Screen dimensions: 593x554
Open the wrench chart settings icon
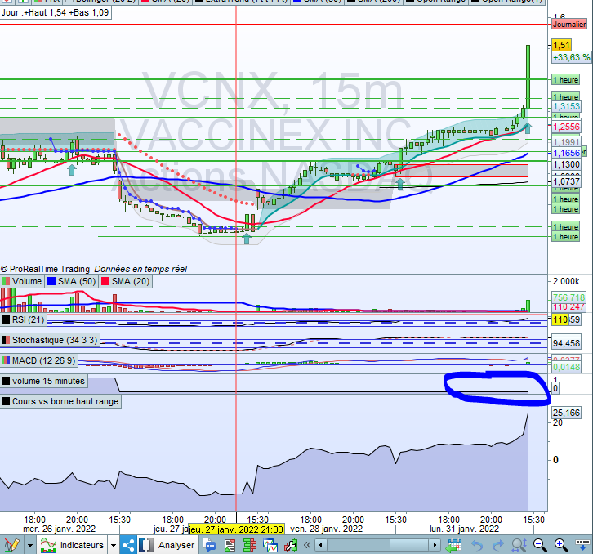291,545
